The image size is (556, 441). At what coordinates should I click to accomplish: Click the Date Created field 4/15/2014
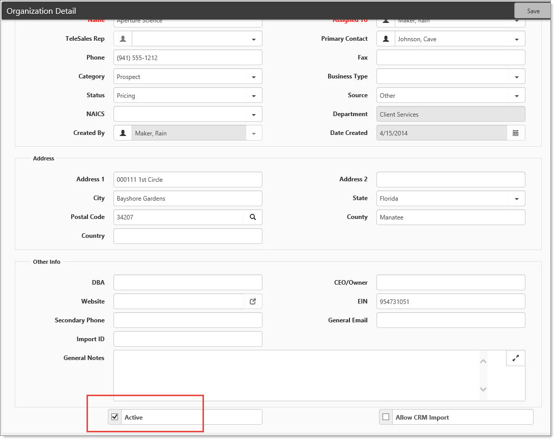(x=442, y=133)
